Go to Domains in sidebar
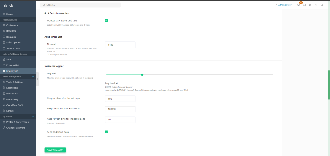Screen dimensions: 330x156 12,37
